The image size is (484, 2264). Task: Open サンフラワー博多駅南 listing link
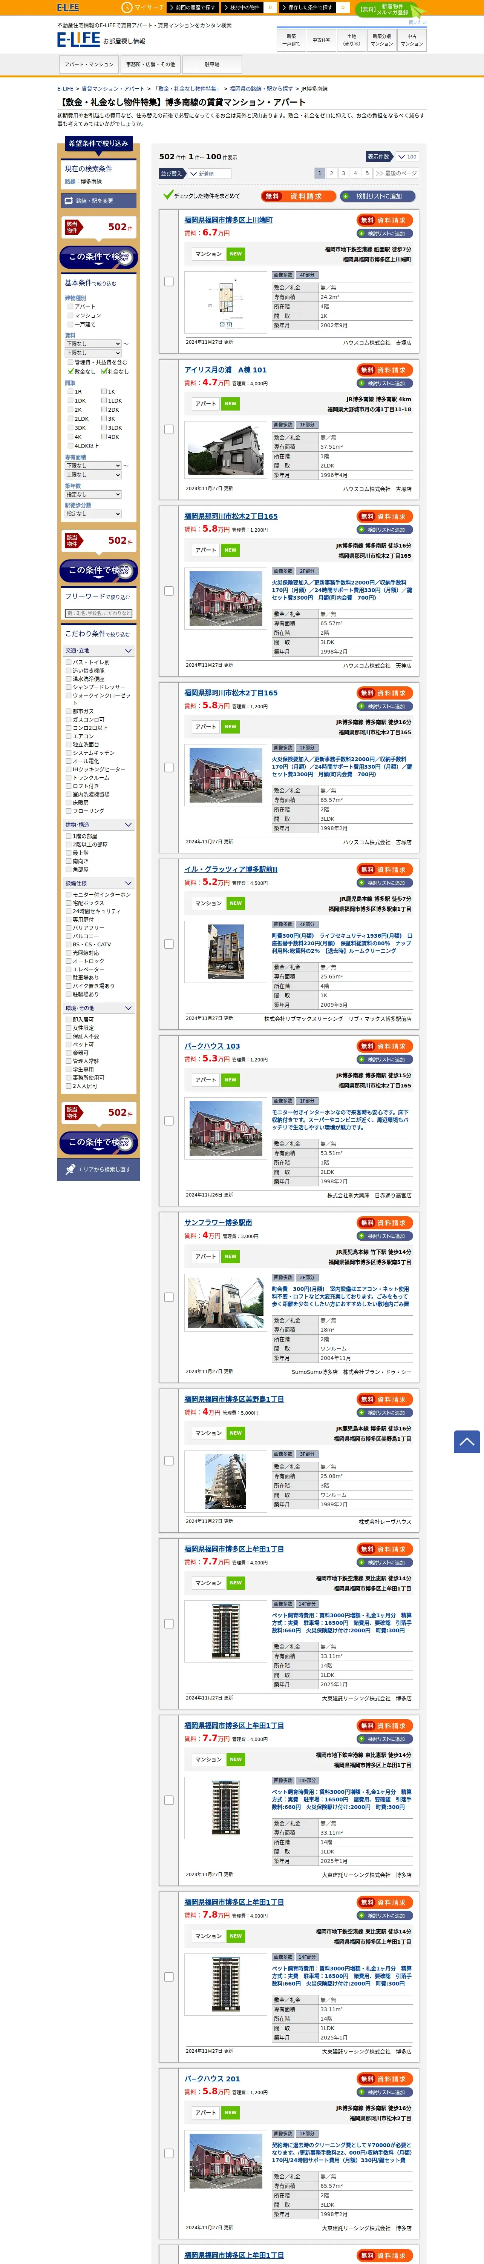click(x=218, y=1223)
